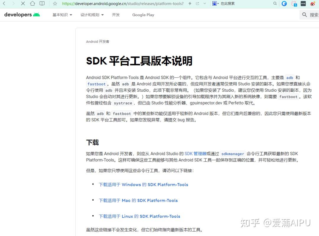Open the Google Play menu item
The height and width of the screenshot is (236, 319).
point(143,14)
